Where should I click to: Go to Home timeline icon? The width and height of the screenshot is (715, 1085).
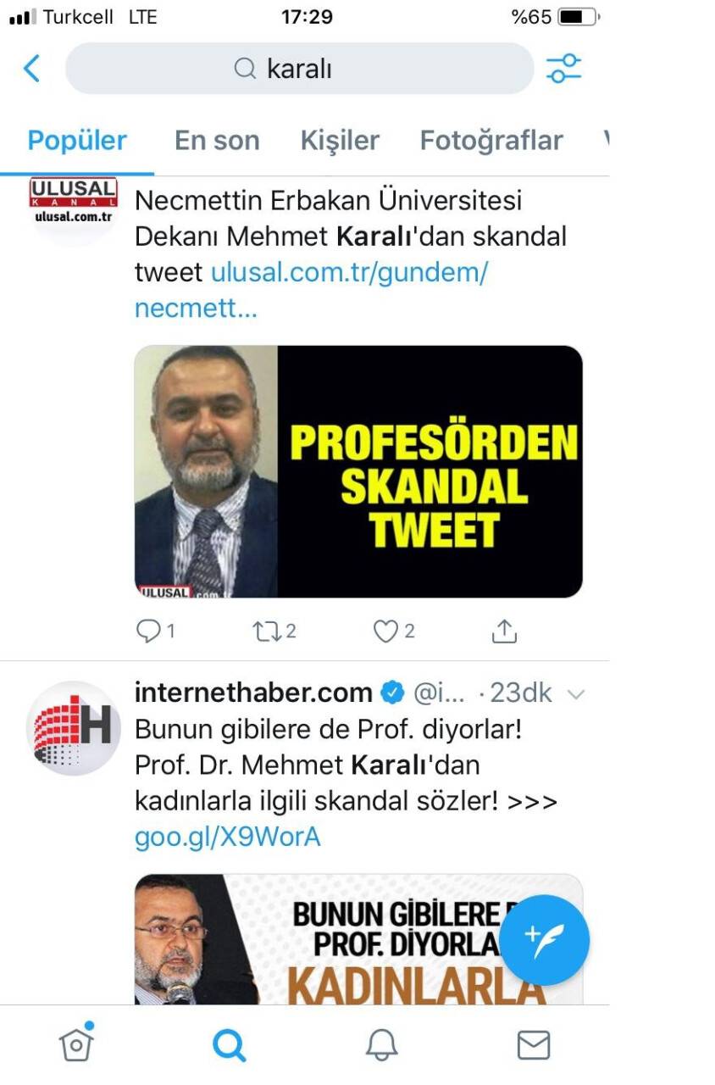[x=76, y=1043]
